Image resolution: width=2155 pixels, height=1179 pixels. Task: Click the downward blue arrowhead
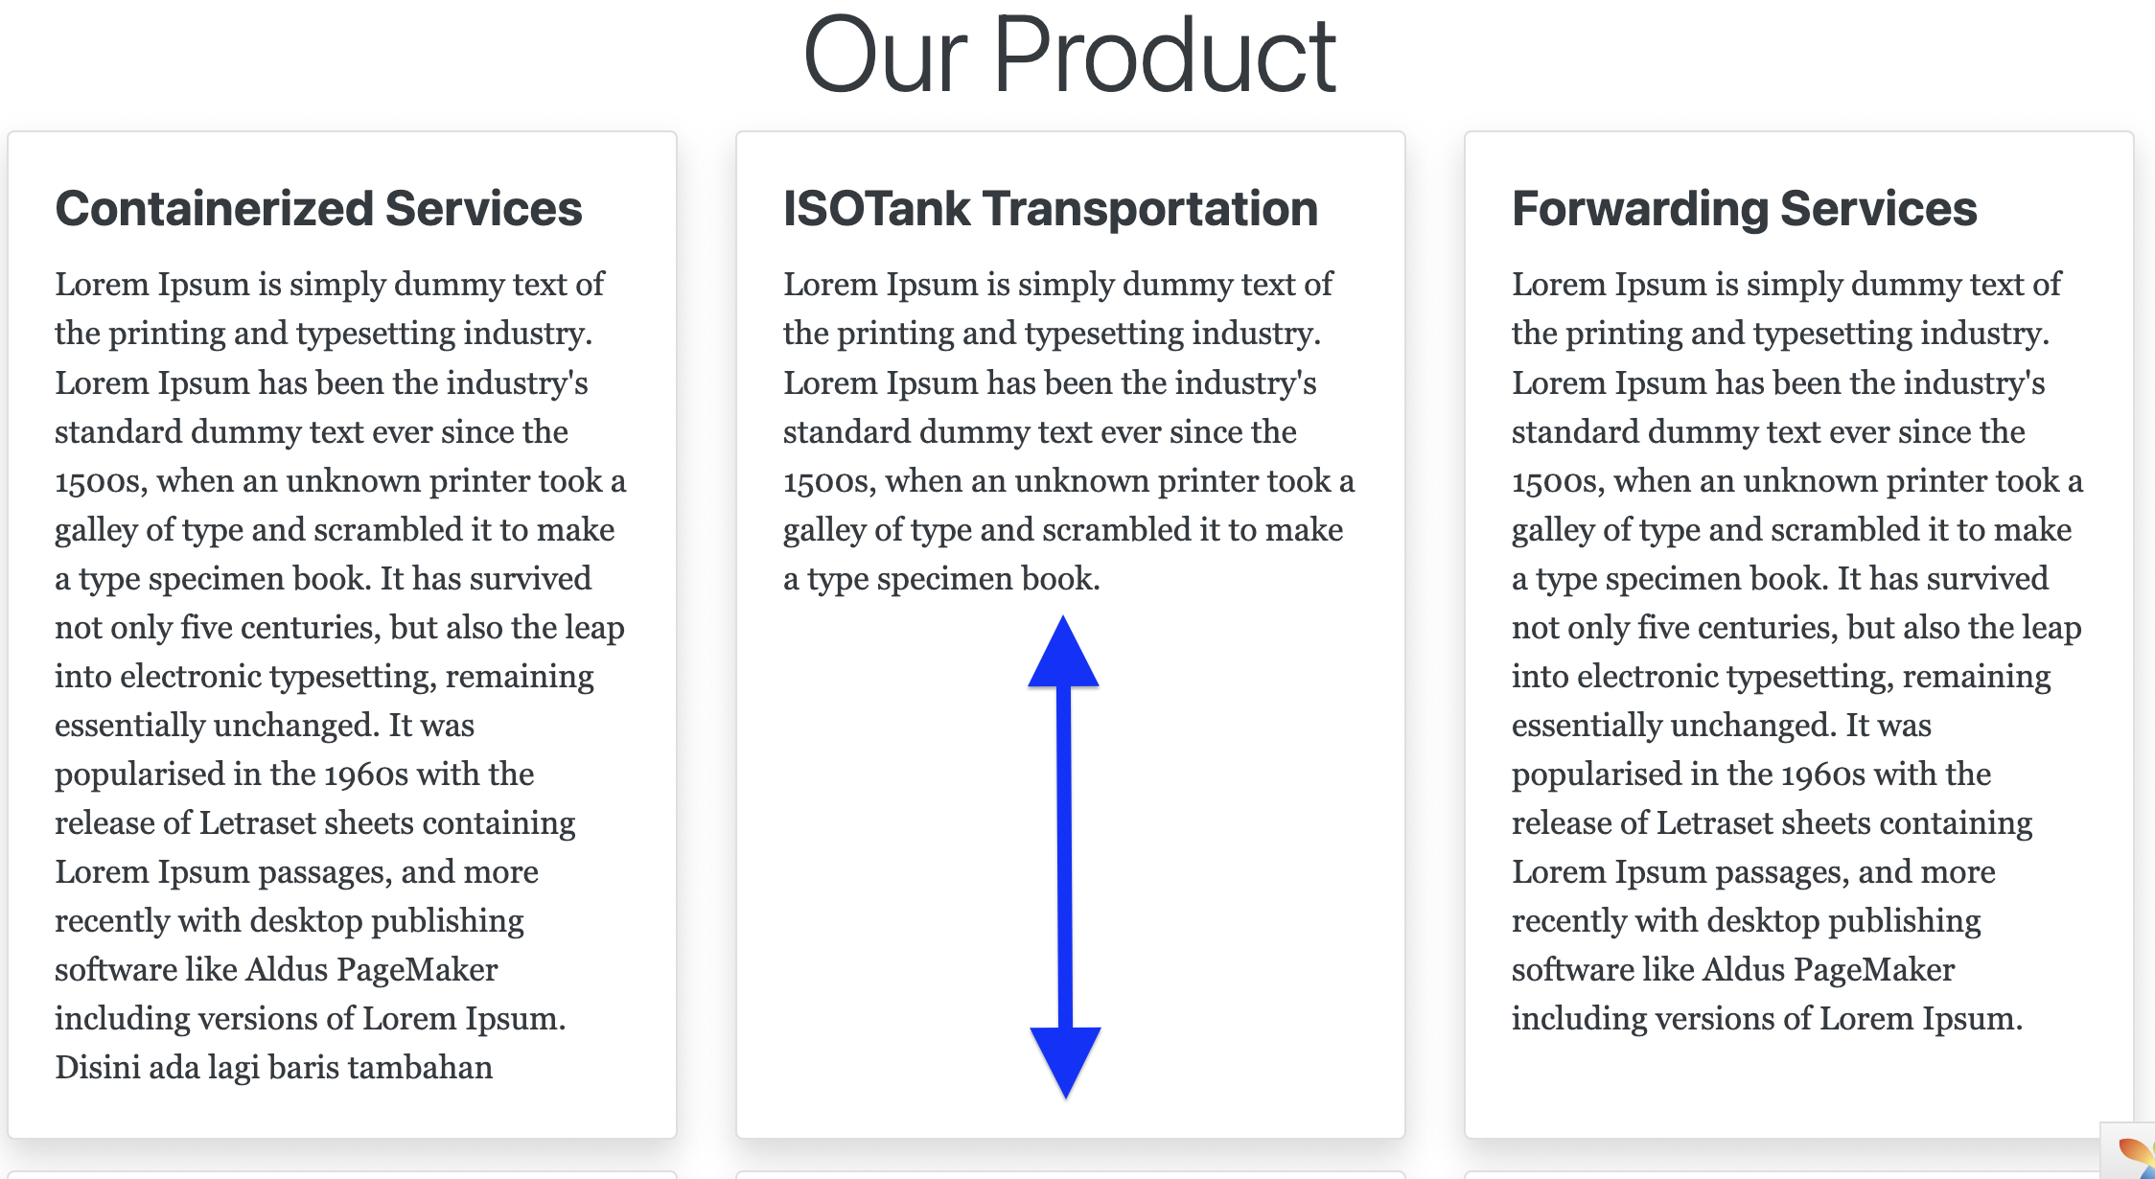point(1065,1059)
